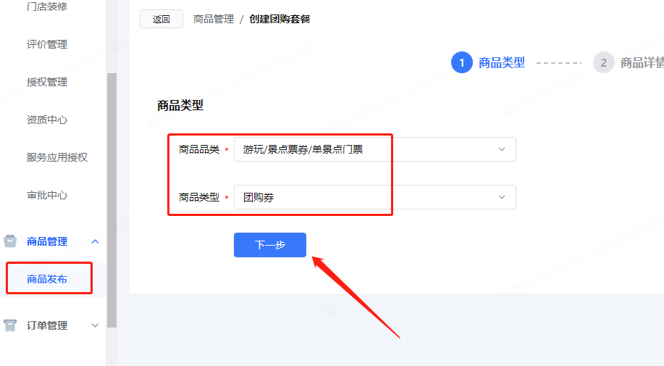
Task: Select 资质中心 in the sidebar
Action: pyautogui.click(x=47, y=120)
